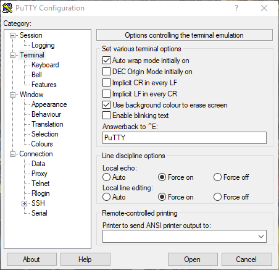Open the Logging category
This screenshot has width=279, height=270.
(x=43, y=45)
